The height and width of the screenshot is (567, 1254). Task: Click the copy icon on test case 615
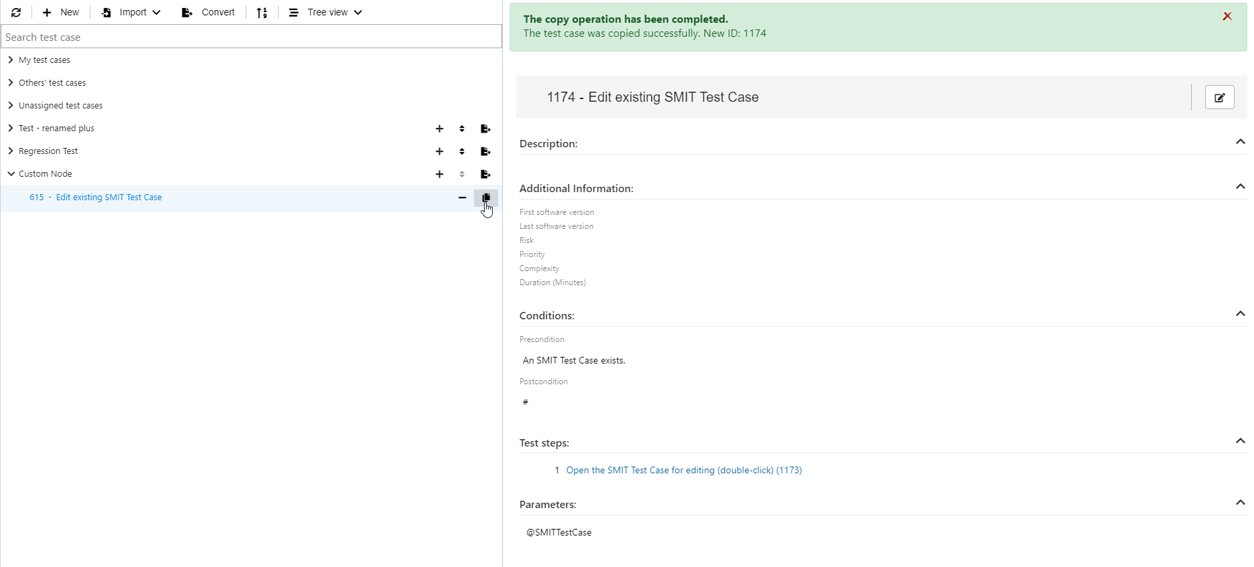[x=486, y=197]
